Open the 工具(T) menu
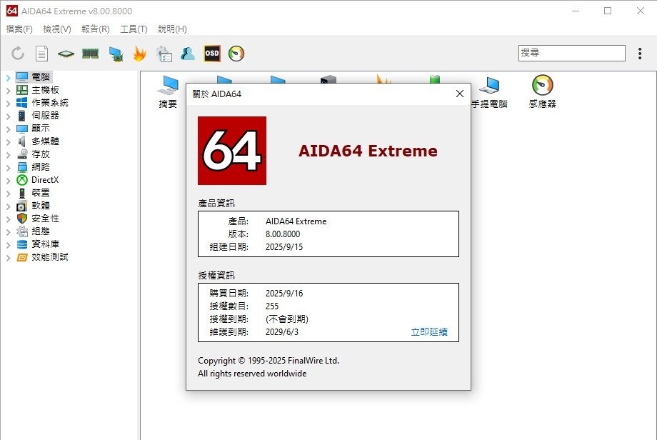The image size is (657, 440). pos(134,29)
